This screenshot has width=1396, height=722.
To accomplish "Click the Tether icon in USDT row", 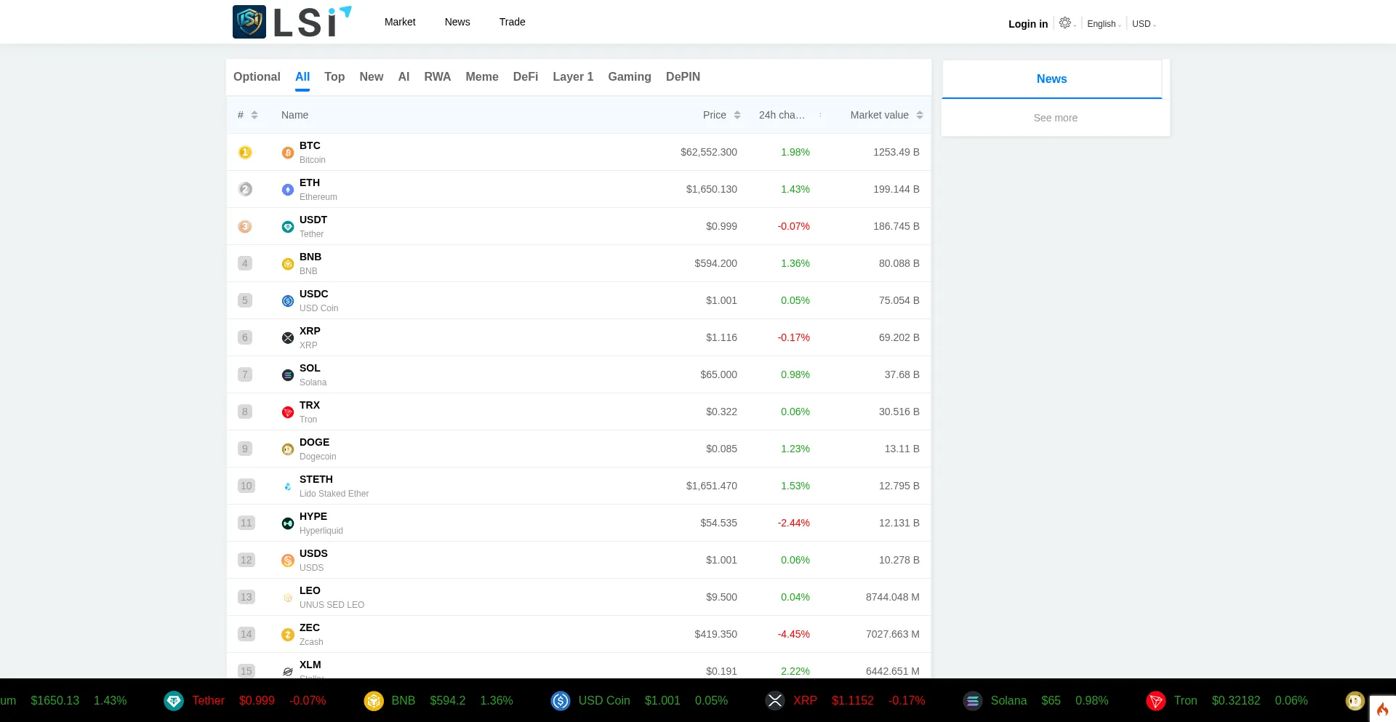I will [x=288, y=227].
